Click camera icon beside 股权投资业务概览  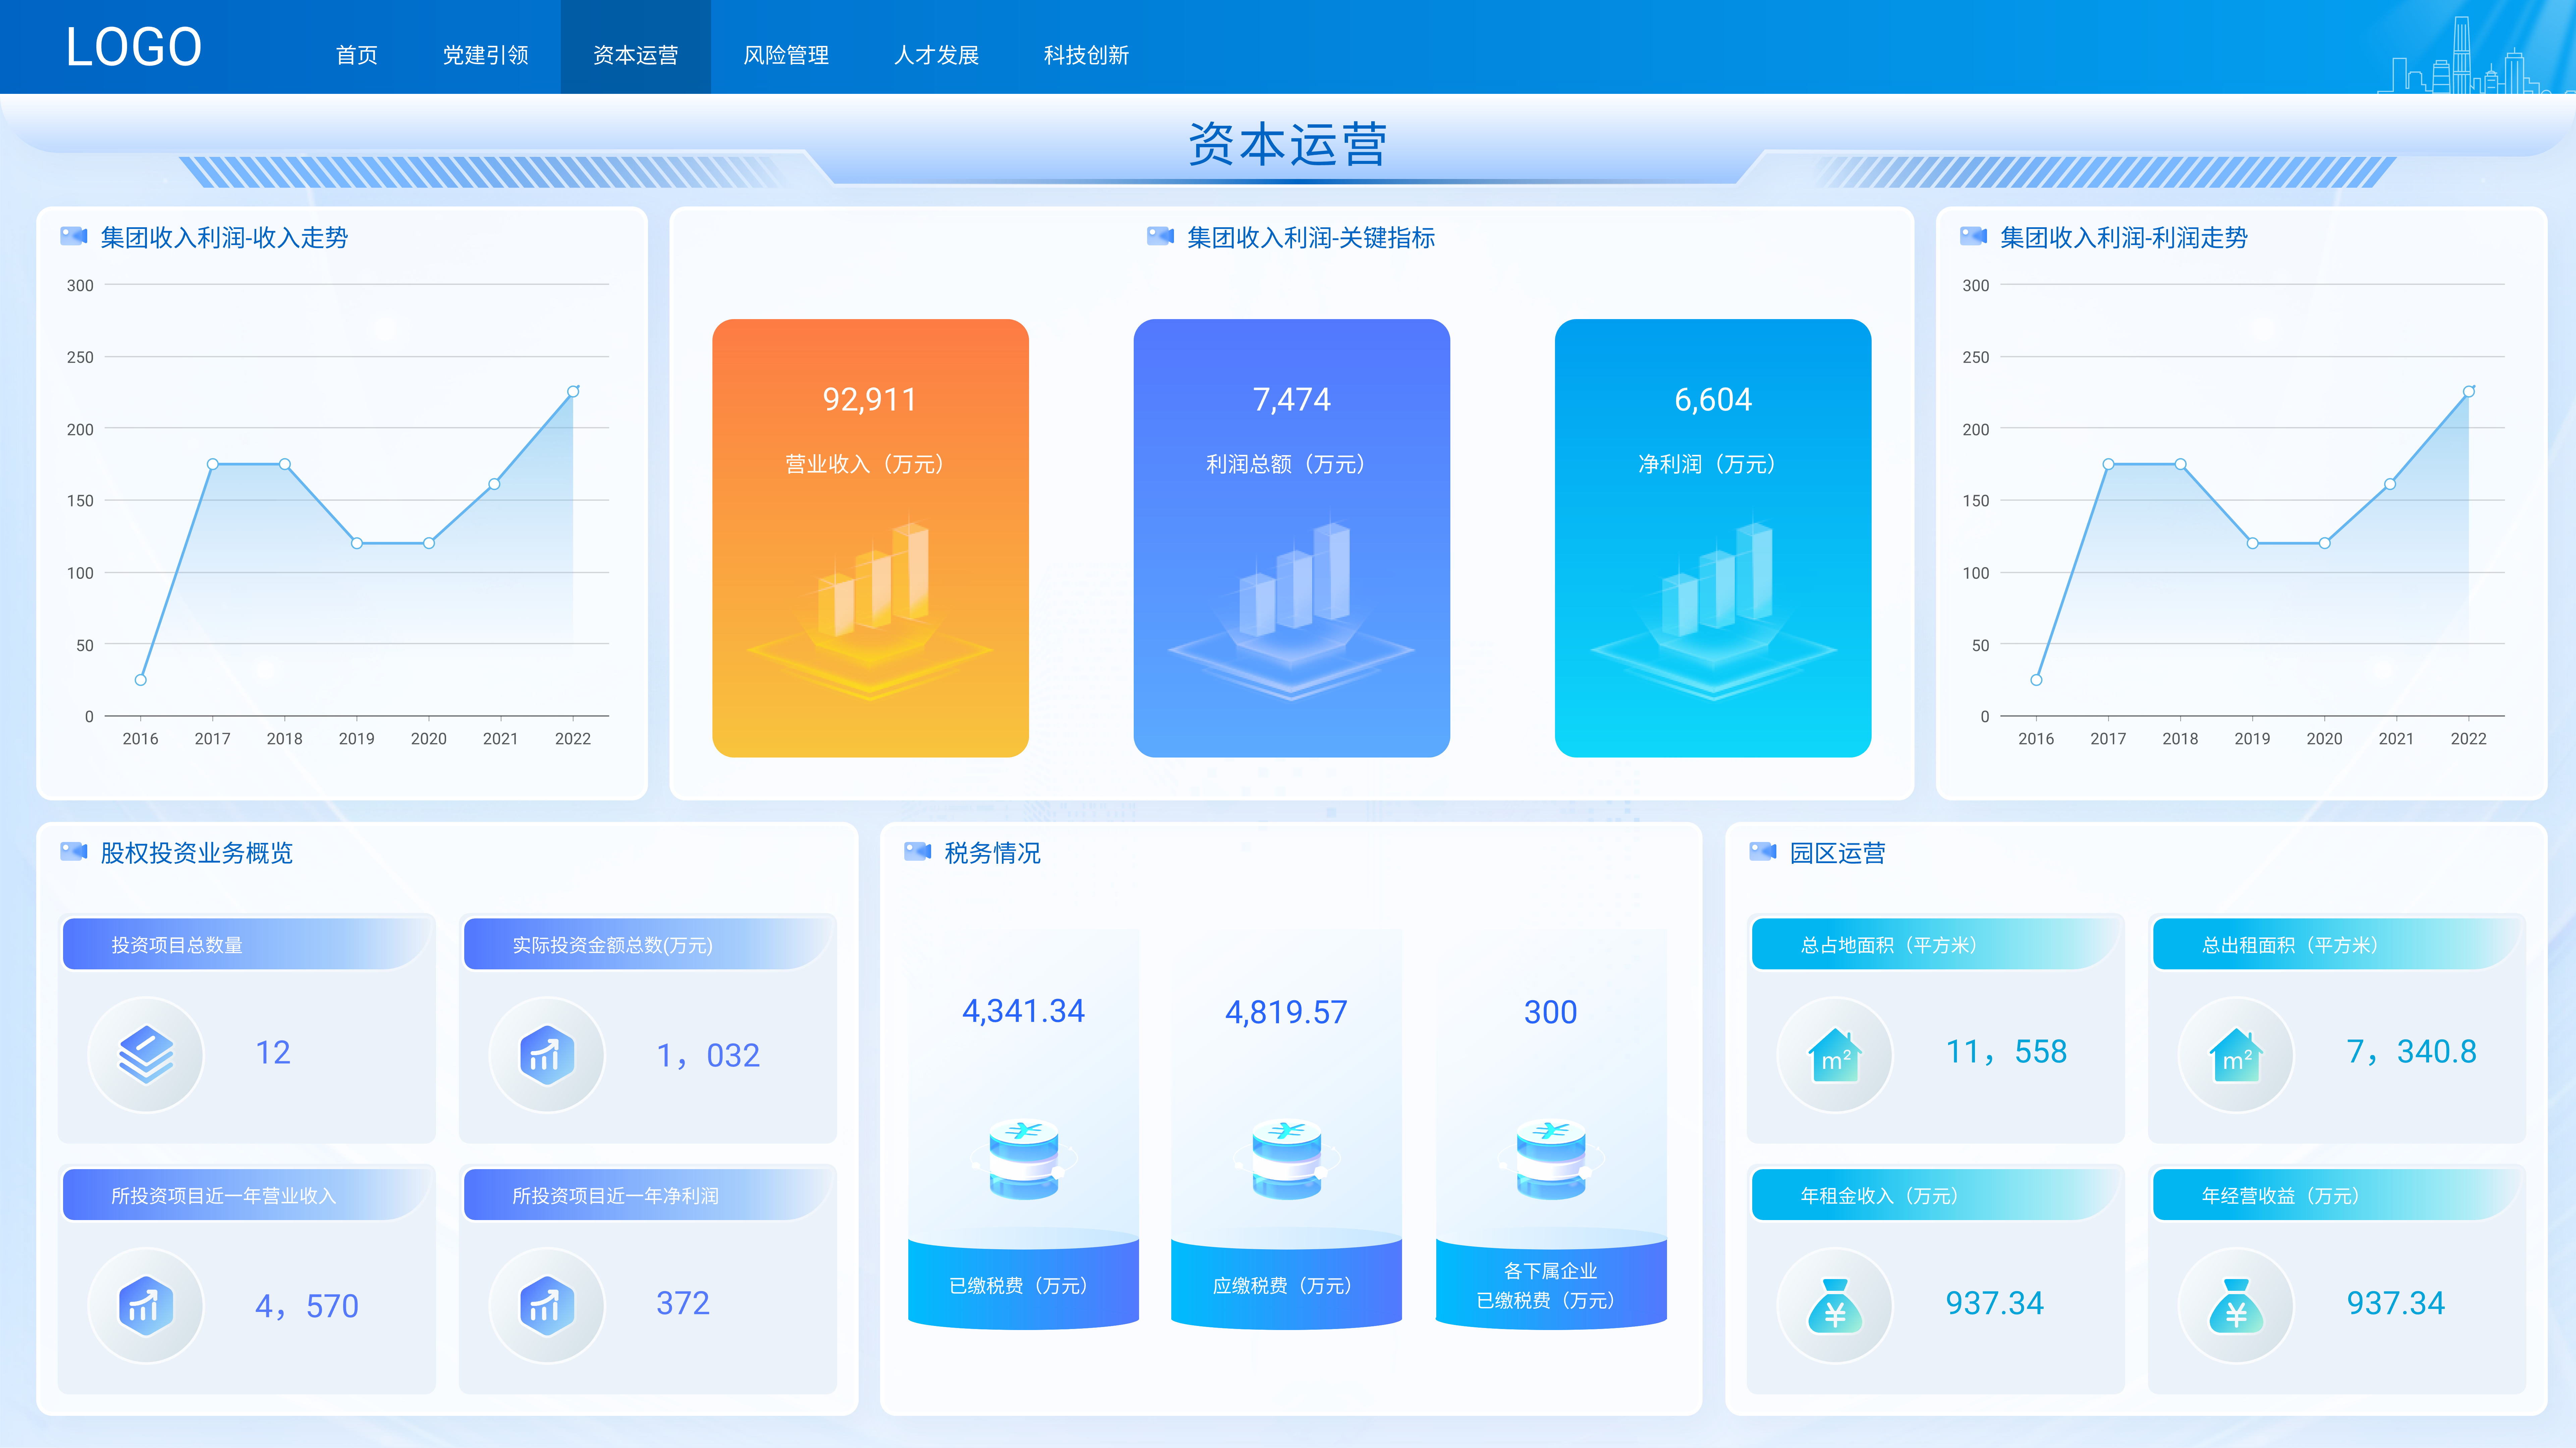point(74,851)
